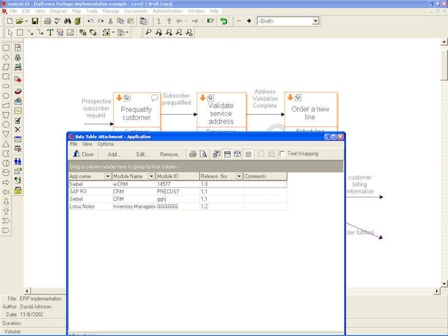Select the Text tool (T icon)
Screen dimensions: 448x336
pyautogui.click(x=50, y=32)
